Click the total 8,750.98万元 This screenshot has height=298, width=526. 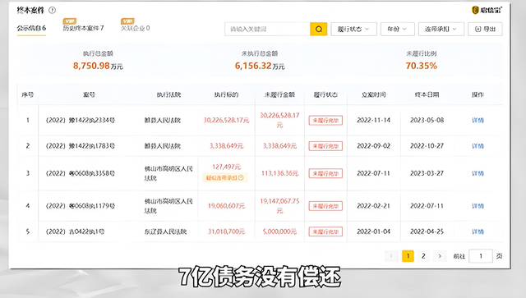98,66
